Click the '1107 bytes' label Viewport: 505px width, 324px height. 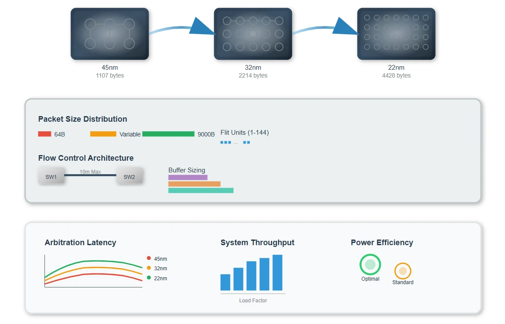(x=110, y=75)
